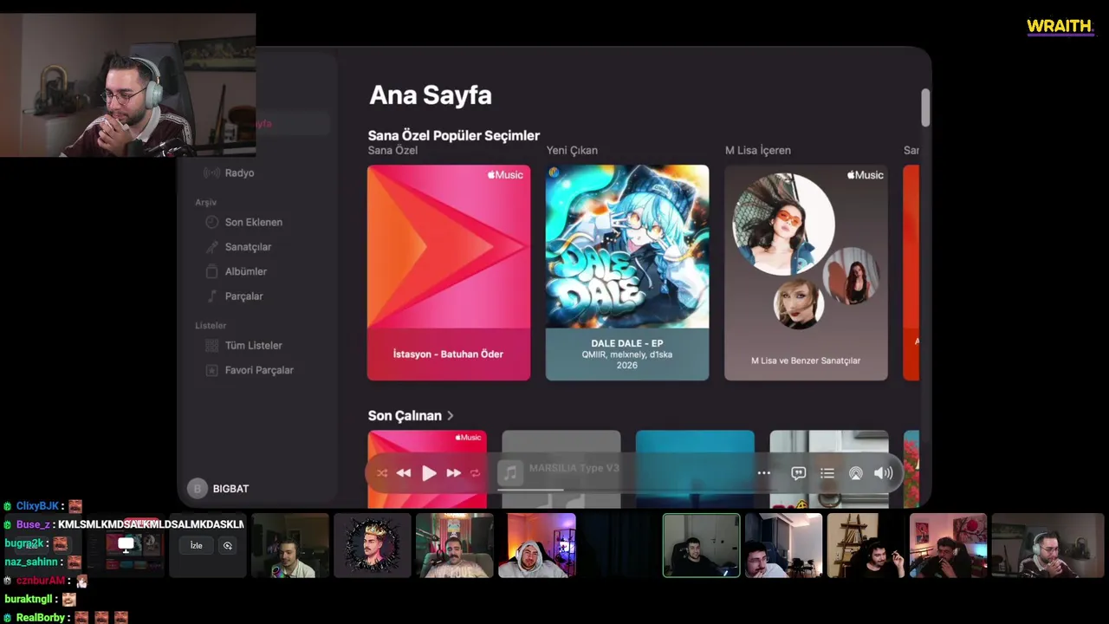1109x624 pixels.
Task: Select the participant in white hoodie tile
Action: 537,545
